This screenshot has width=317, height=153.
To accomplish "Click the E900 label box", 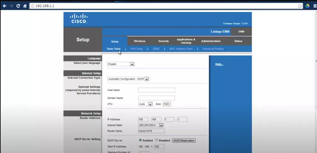I will tap(241, 32).
